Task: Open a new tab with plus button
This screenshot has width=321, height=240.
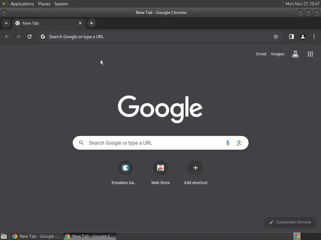Action: [x=92, y=23]
